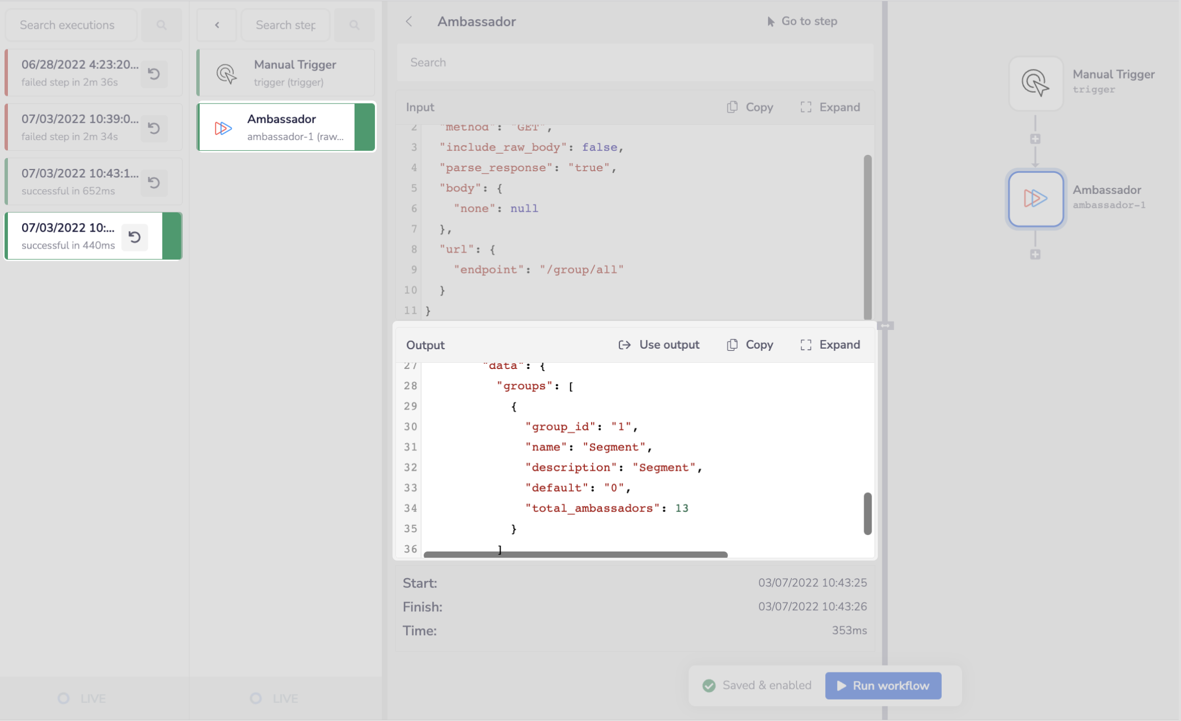This screenshot has height=721, width=1181.
Task: Click the Manual Trigger node on canvas
Action: (x=1035, y=83)
